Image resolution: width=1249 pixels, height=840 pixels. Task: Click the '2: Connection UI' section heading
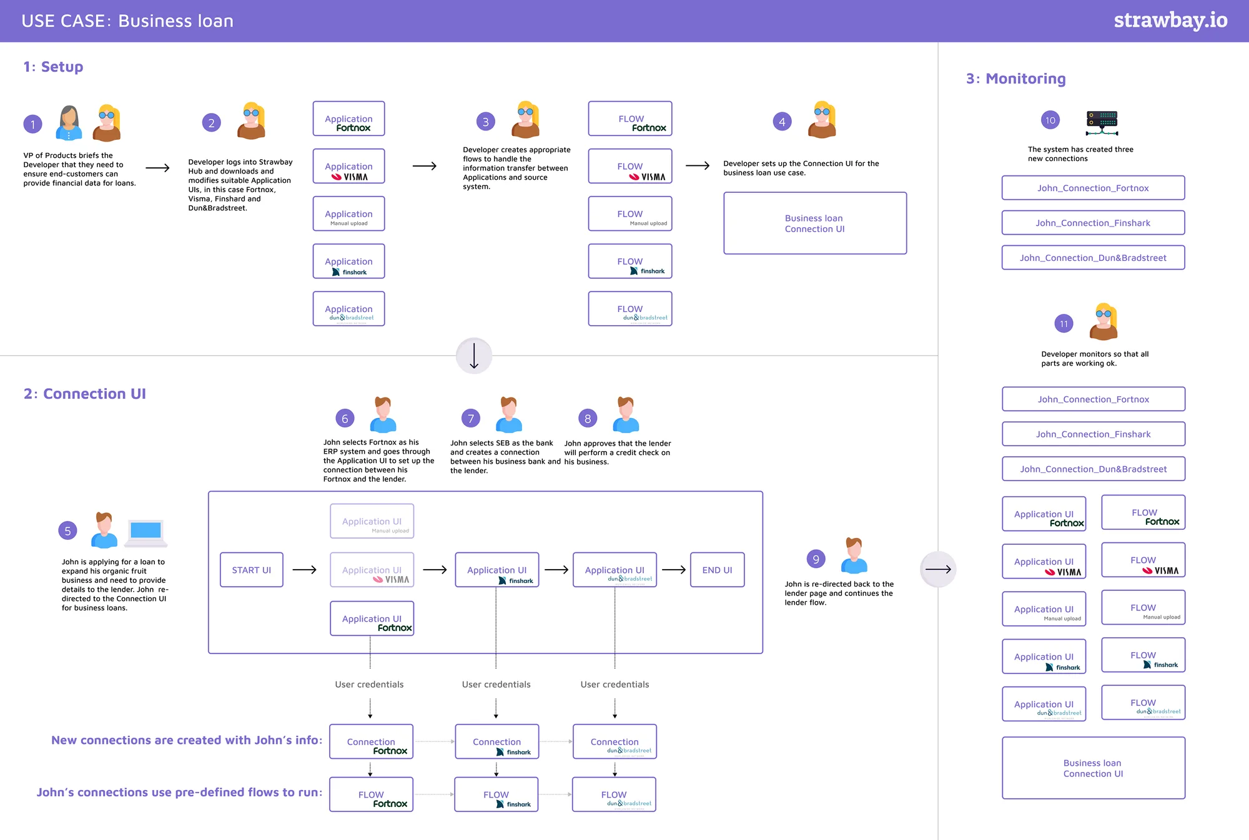(x=85, y=394)
